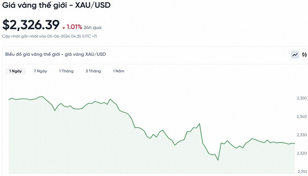
Task: Click the 2,330 y-axis label
Action: tap(301, 135)
